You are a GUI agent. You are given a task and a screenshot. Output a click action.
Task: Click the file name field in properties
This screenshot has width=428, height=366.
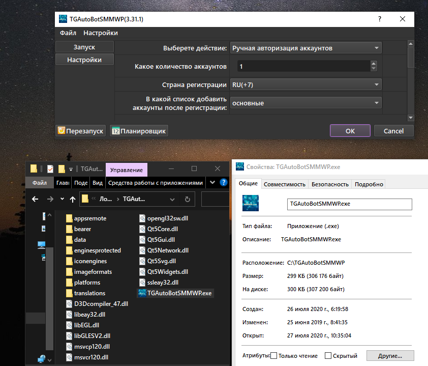click(x=349, y=204)
